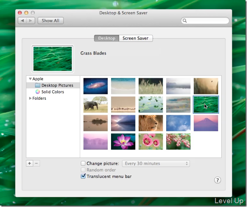
Task: Select the Folders sidebar row
Action: tap(53, 98)
